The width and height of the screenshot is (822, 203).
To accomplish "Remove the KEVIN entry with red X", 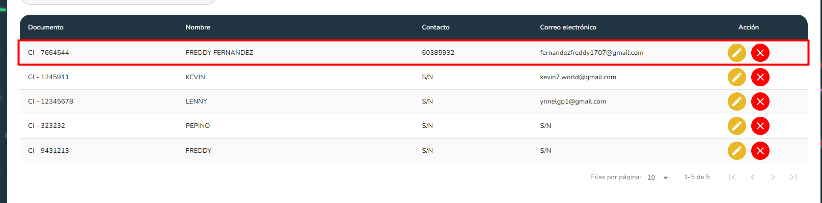I will (760, 77).
